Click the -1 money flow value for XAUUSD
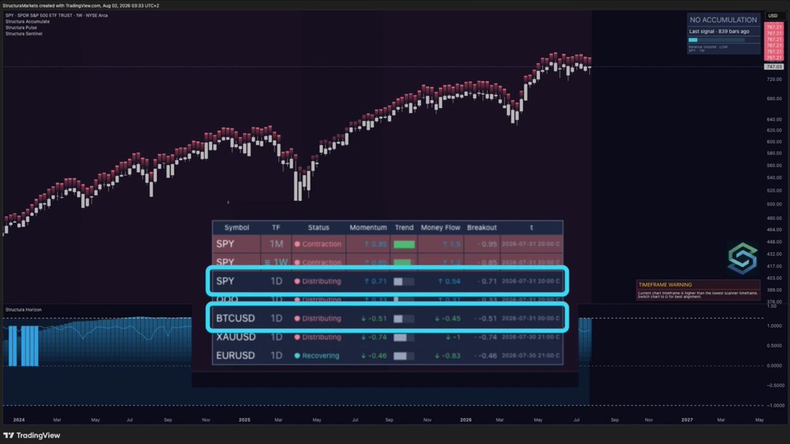The image size is (790, 444). tap(453, 337)
